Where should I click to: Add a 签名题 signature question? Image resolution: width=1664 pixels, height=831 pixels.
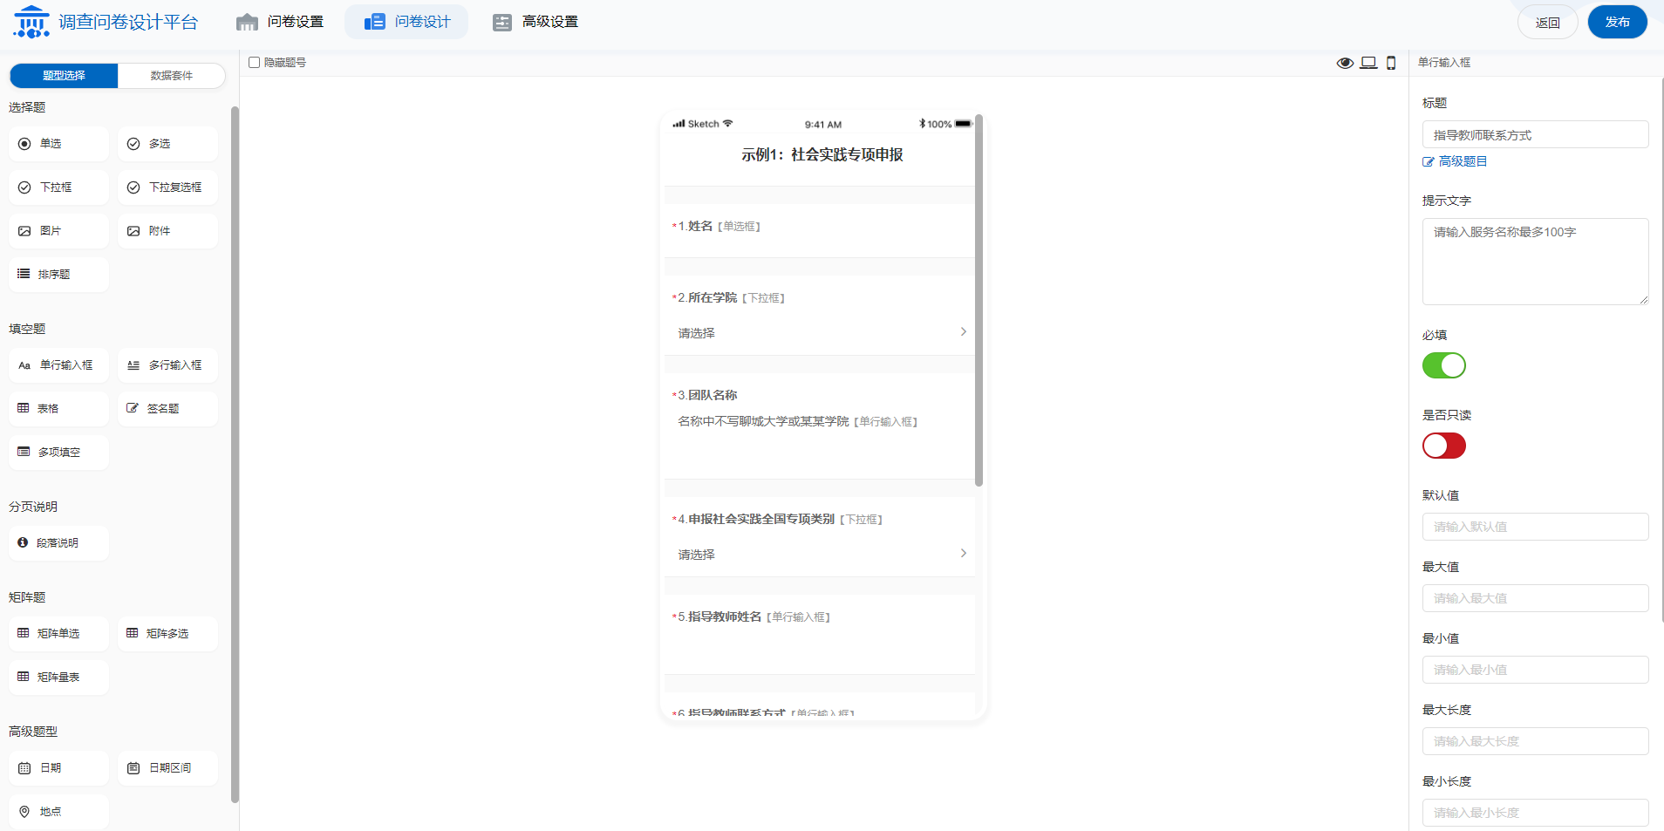167,409
